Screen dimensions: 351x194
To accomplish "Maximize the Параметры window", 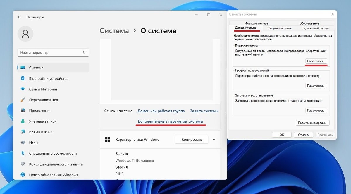I will (209, 15).
